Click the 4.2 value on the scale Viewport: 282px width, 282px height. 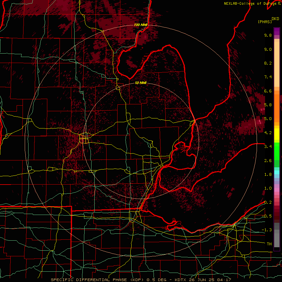pyautogui.click(x=268, y=133)
